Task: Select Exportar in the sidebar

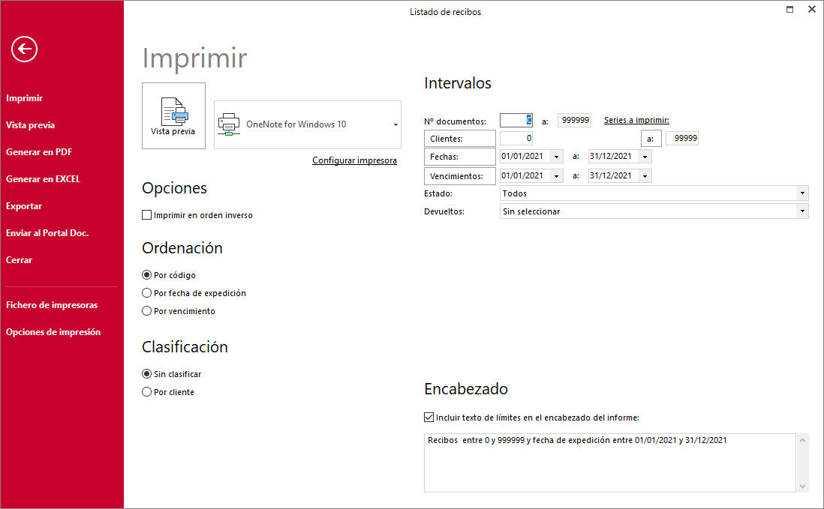Action: (x=24, y=206)
